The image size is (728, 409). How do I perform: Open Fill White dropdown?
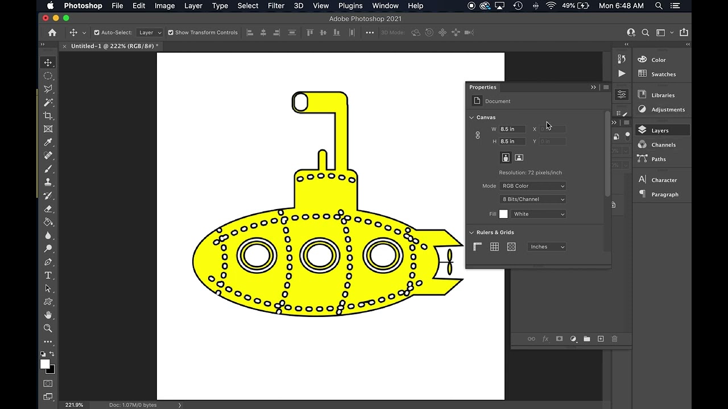coord(539,214)
